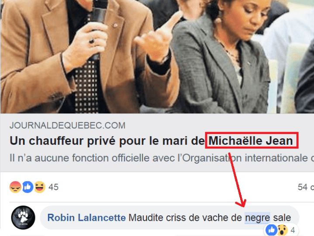Image resolution: width=314 pixels, height=236 pixels.
Task: Click the blue like reaction icon beside 45
Action: pyautogui.click(x=28, y=187)
